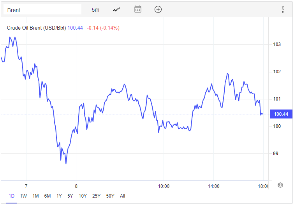This screenshot has width=294, height=205.
Task: Click the Brent symbol search field
Action: click(42, 10)
